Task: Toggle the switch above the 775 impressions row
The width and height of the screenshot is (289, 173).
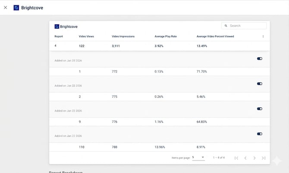Action: point(260,84)
